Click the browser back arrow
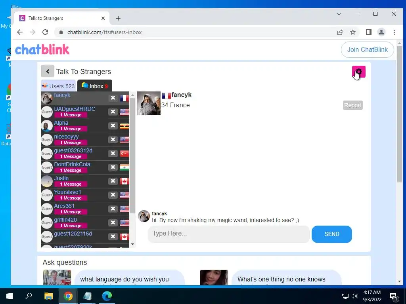Viewport: 406px width, 304px height. [x=20, y=32]
